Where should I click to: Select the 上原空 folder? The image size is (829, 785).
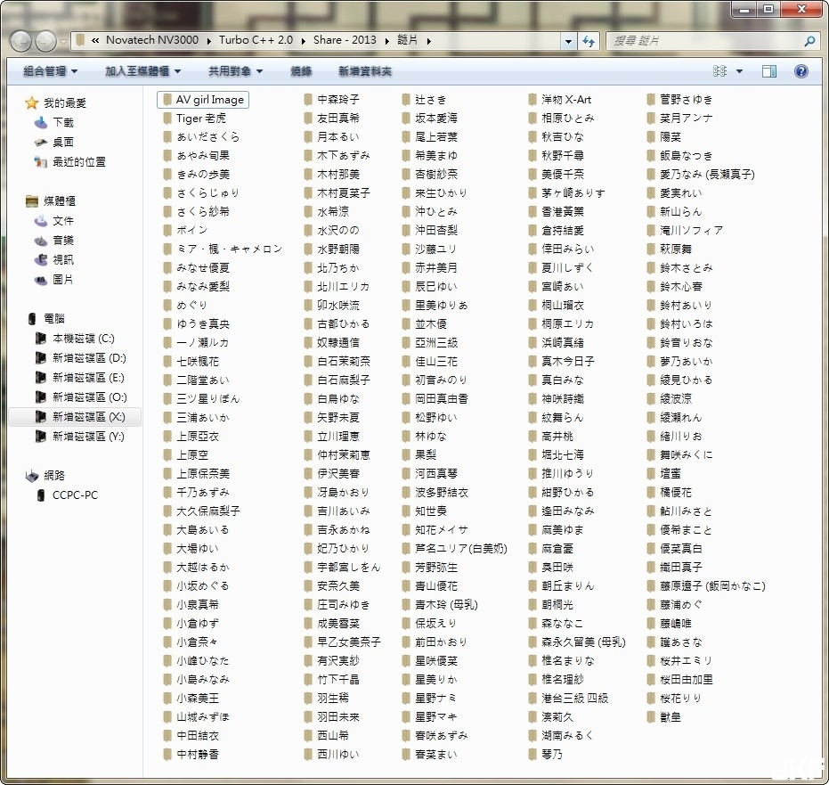click(185, 454)
